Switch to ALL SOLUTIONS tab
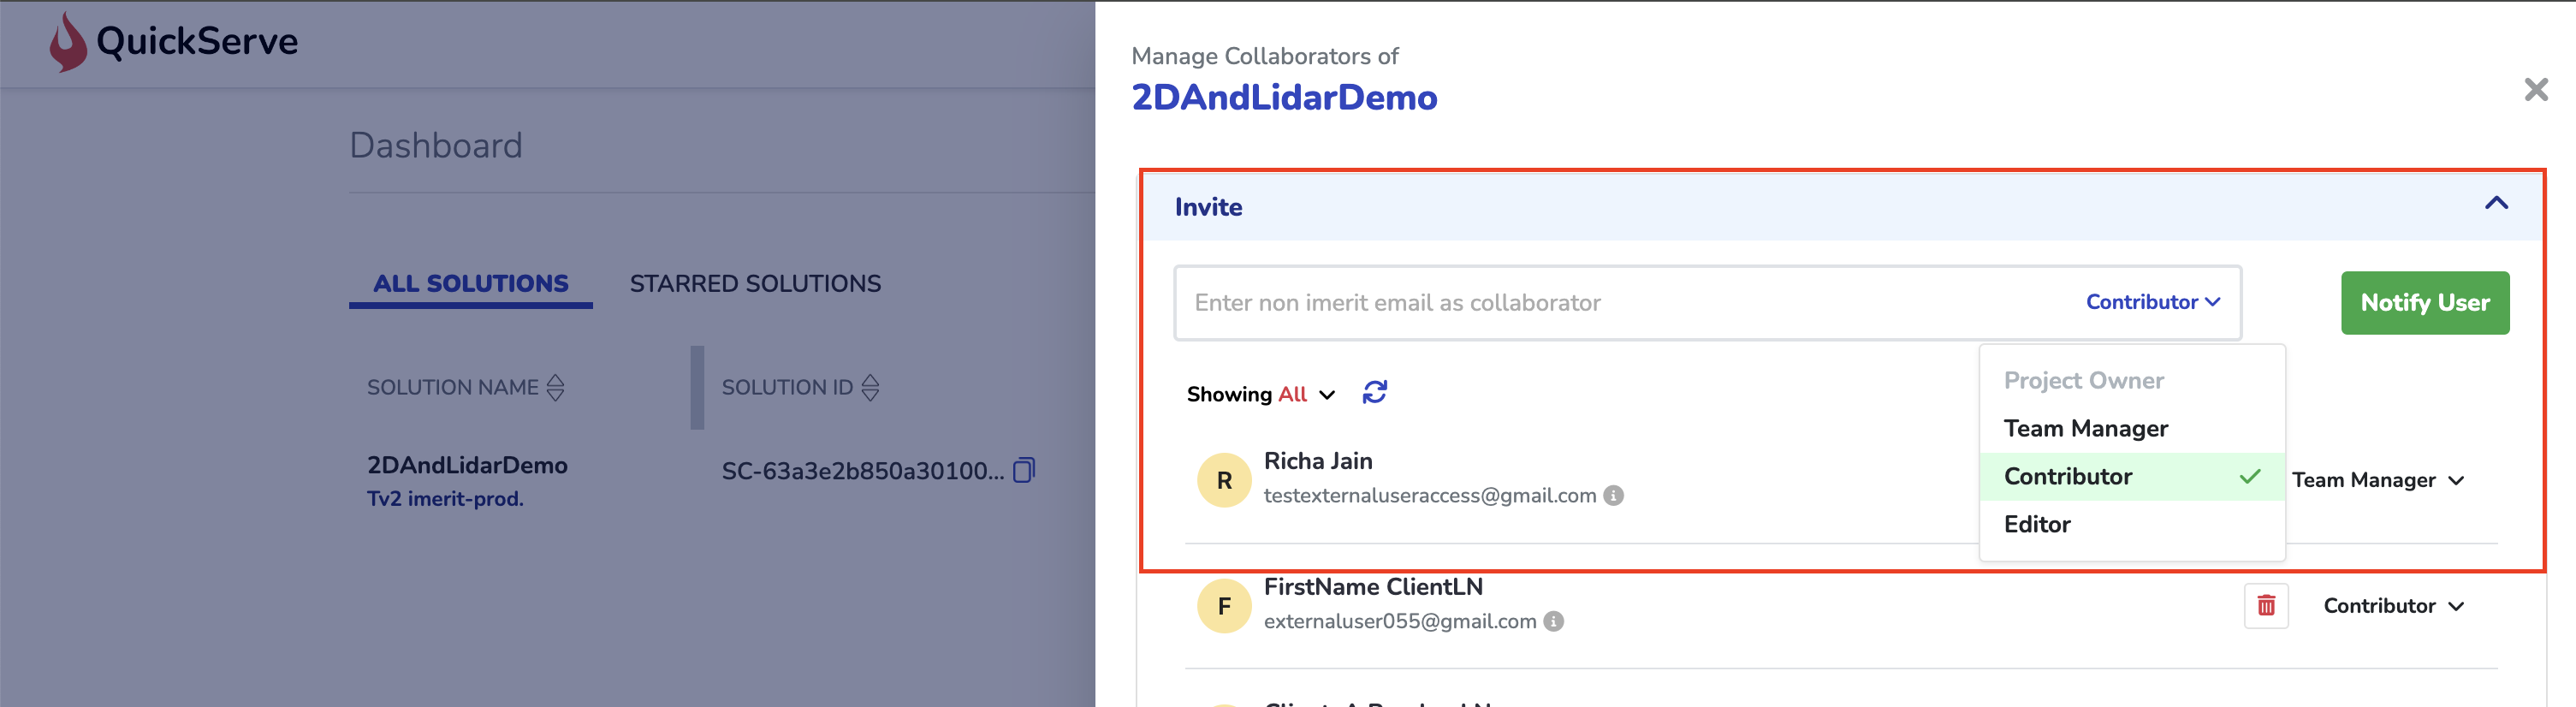Screen dimensions: 2576x707 tap(471, 284)
